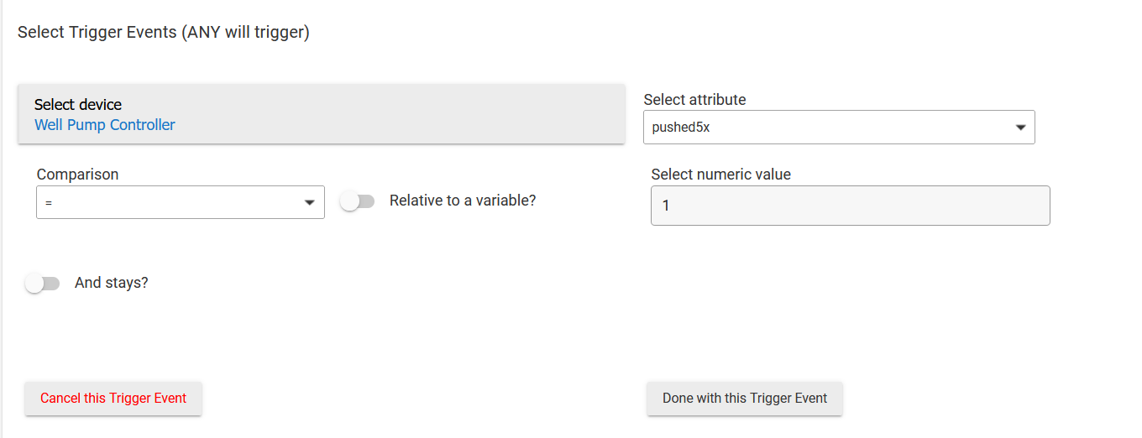Screen dimensions: 1142x438
Task: Click the "Comparison" label text
Action: click(77, 175)
